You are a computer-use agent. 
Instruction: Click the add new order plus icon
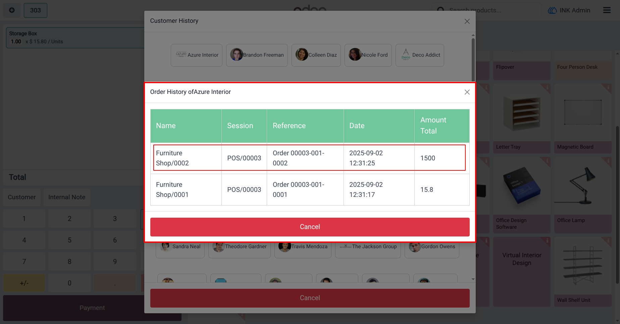[x=12, y=10]
